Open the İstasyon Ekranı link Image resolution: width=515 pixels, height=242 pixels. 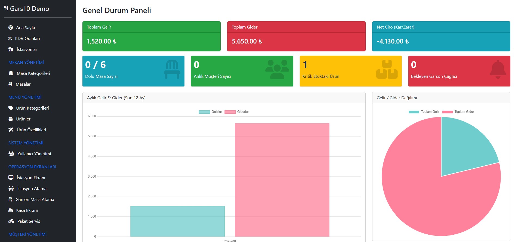(x=31, y=178)
